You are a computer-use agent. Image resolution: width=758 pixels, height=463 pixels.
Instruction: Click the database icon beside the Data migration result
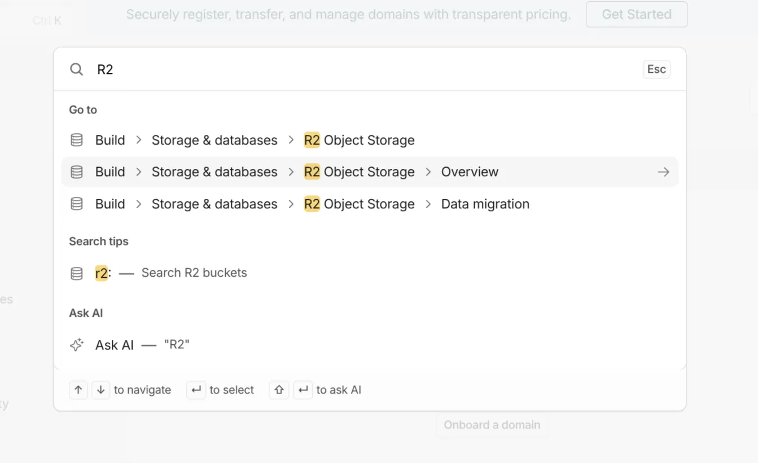pyautogui.click(x=76, y=204)
